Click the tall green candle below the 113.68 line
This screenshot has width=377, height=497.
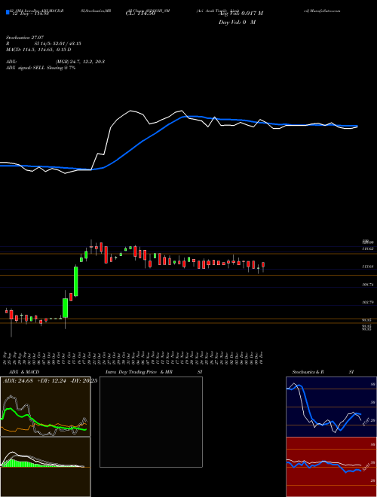76,282
